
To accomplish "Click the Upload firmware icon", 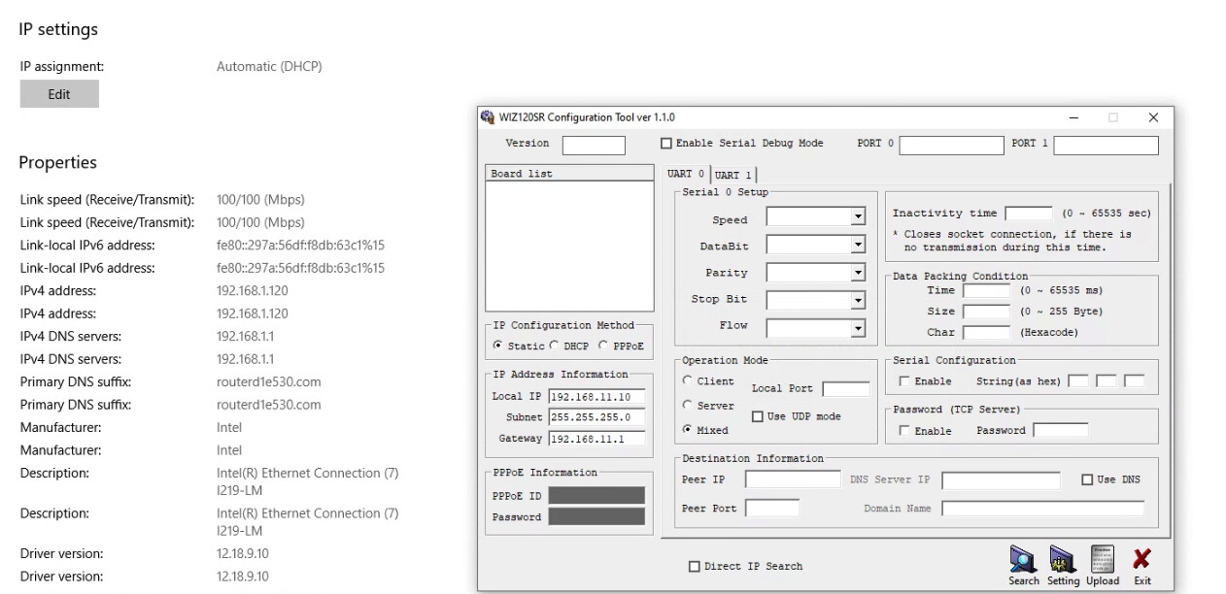I will click(x=1103, y=559).
